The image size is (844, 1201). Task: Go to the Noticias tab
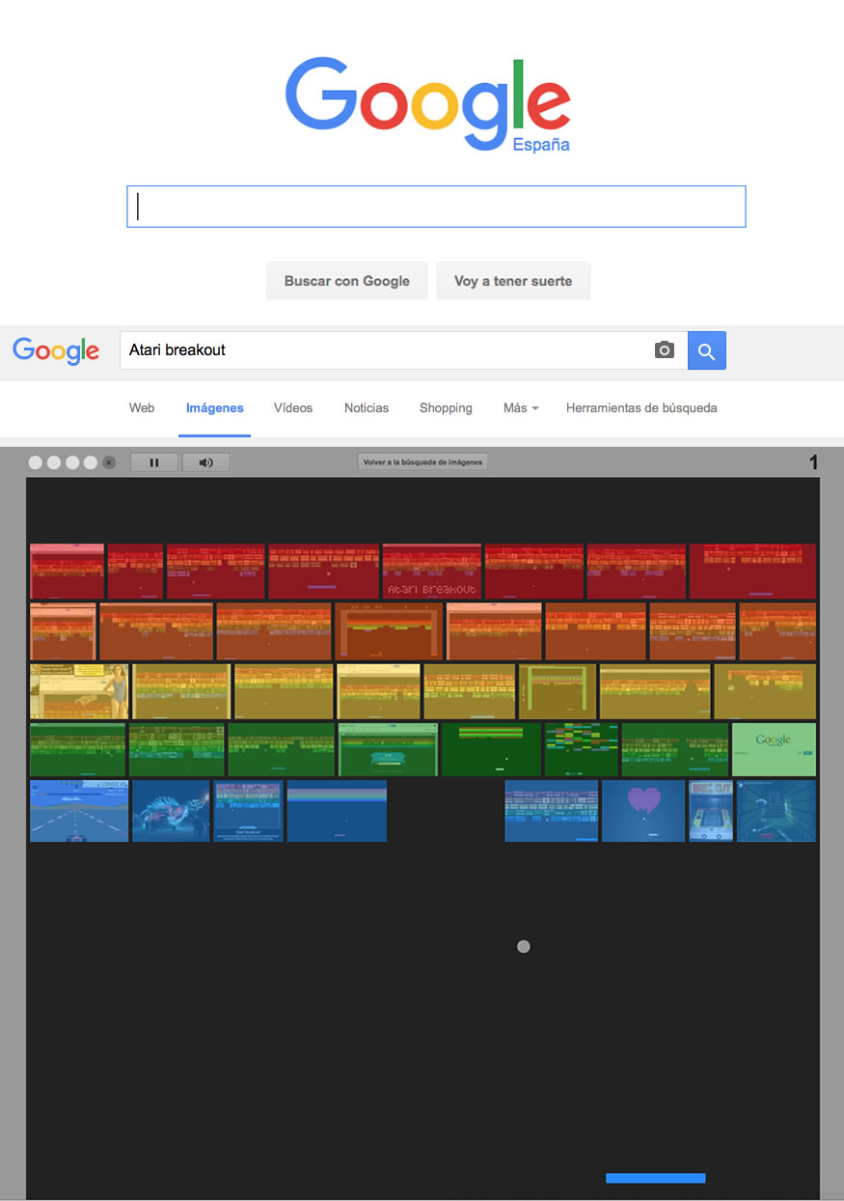(x=367, y=408)
